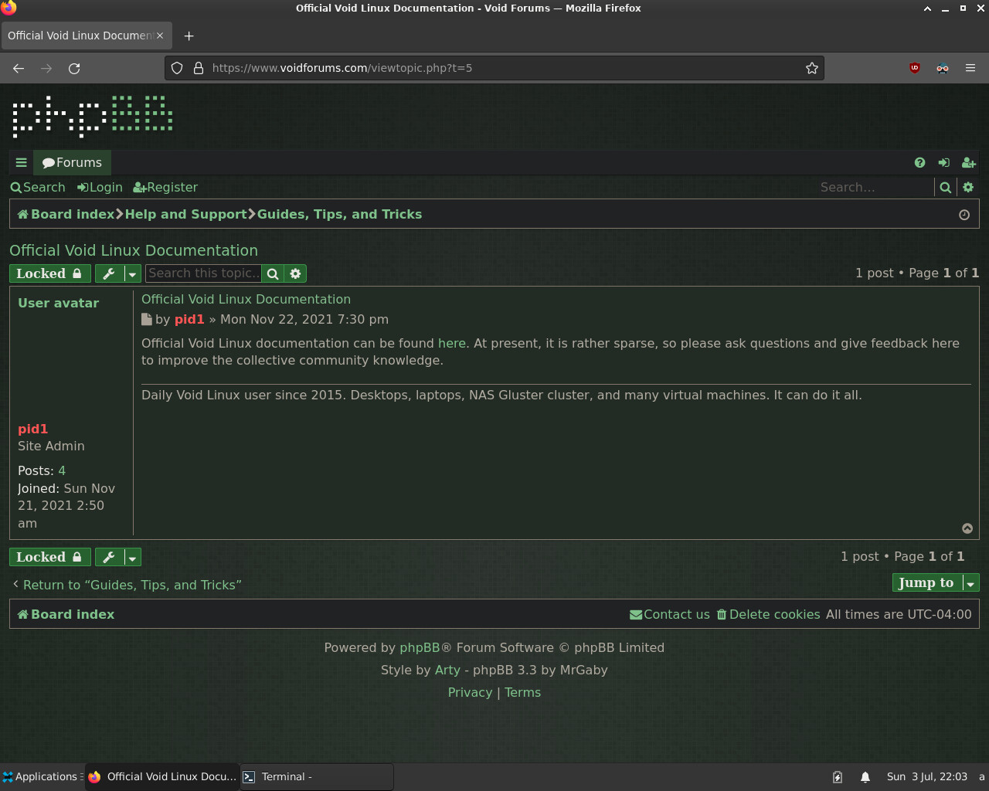Close the Official Void Linux Documentation tab
Image resolution: width=989 pixels, height=791 pixels.
[160, 36]
